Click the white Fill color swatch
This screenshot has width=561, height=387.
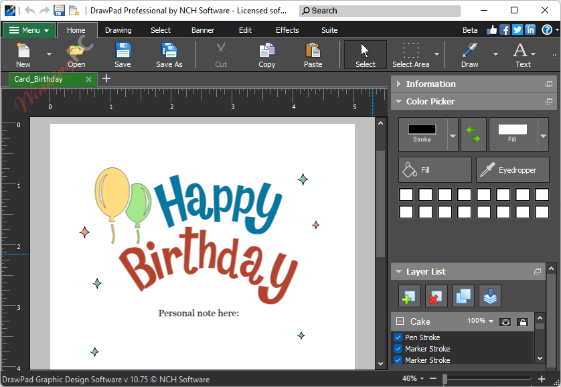tap(512, 129)
